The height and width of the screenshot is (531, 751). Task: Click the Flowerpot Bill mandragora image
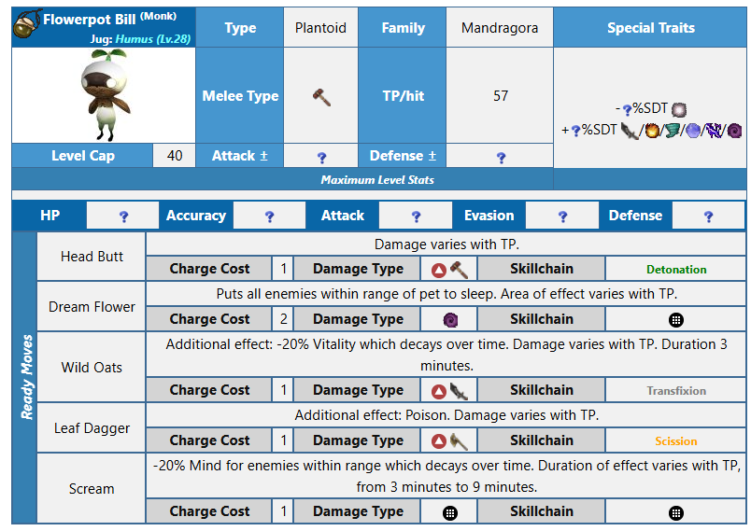point(106,94)
